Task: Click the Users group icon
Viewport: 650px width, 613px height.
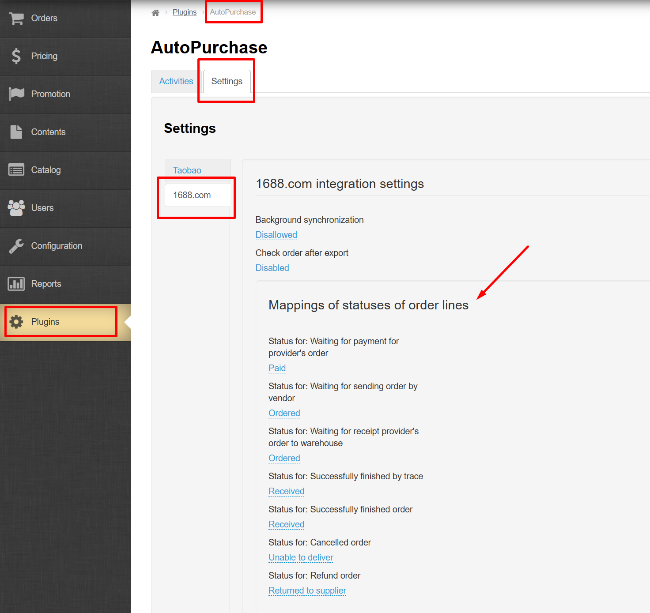Action: [x=16, y=208]
